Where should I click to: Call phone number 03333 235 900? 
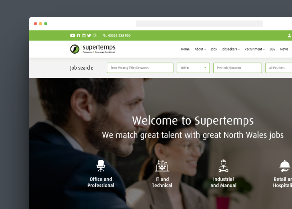click(117, 35)
